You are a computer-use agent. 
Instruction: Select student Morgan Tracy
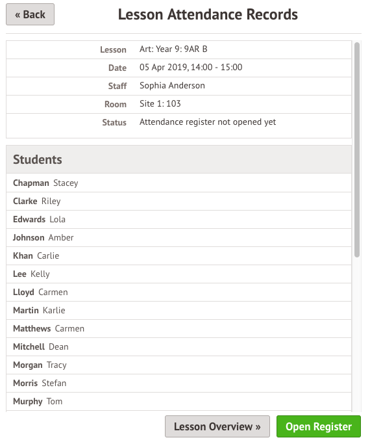[x=179, y=365]
